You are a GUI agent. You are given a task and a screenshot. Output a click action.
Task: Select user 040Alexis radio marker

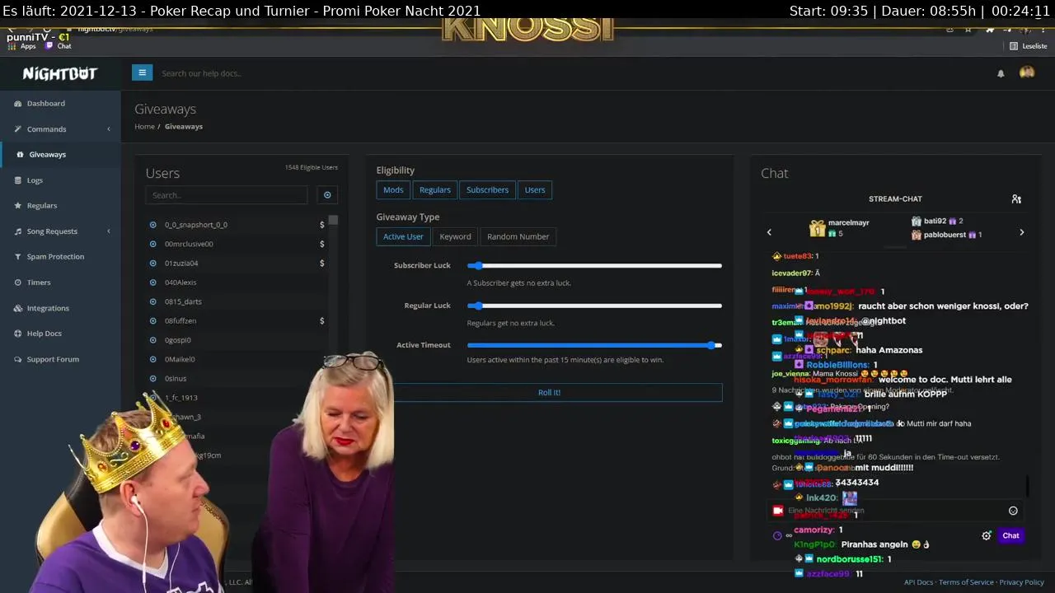pyautogui.click(x=152, y=282)
